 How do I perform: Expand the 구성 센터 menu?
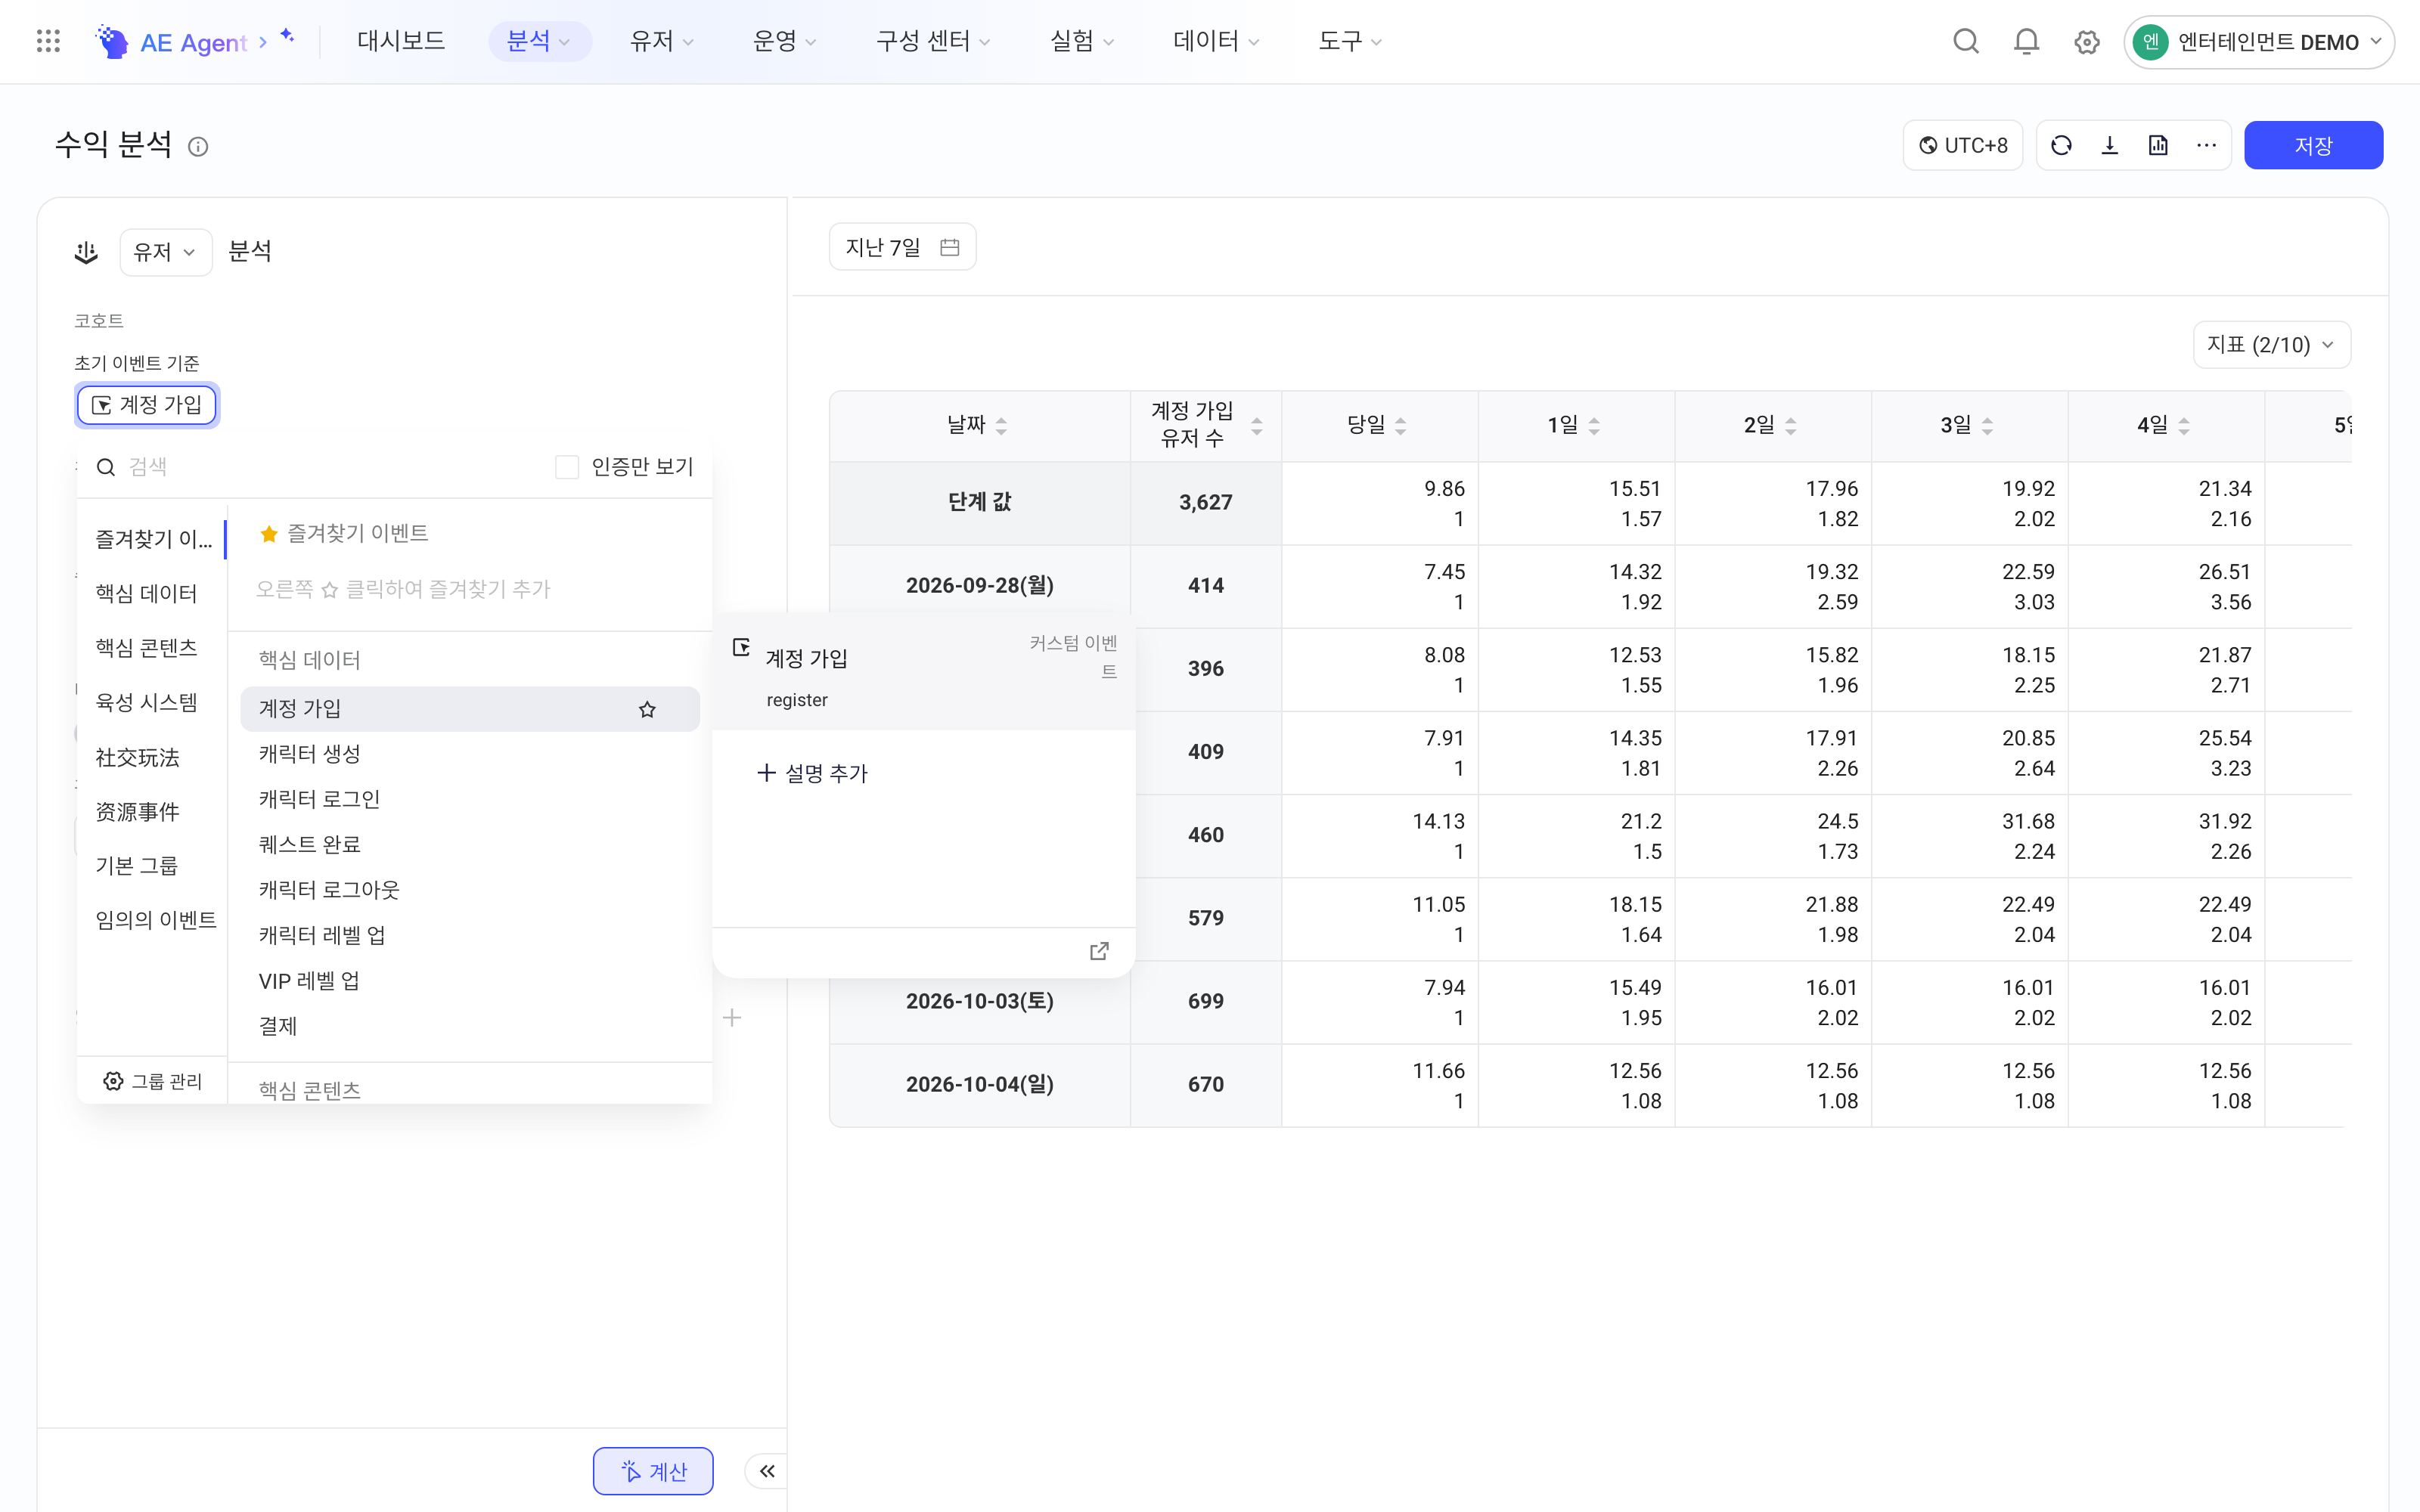[932, 41]
